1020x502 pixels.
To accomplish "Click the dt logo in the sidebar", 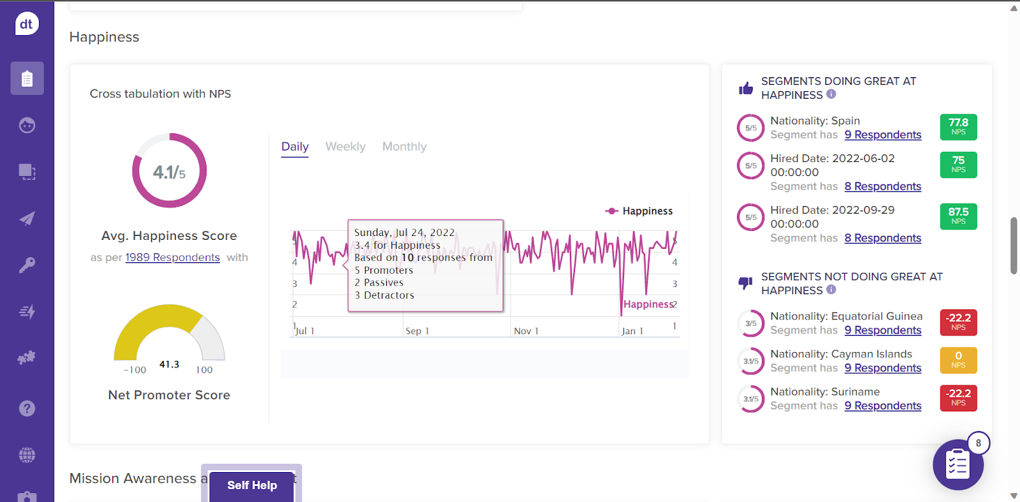I will 27,24.
